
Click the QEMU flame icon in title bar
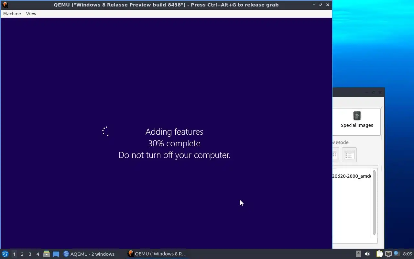5,5
